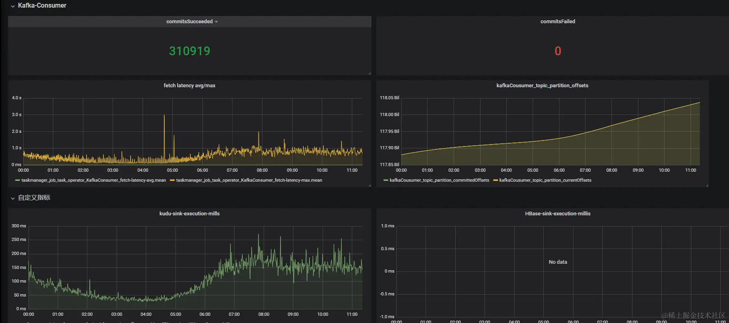Image resolution: width=729 pixels, height=323 pixels.
Task: Toggle the fetch-latency-avg.mean legend series
Action: pos(93,180)
